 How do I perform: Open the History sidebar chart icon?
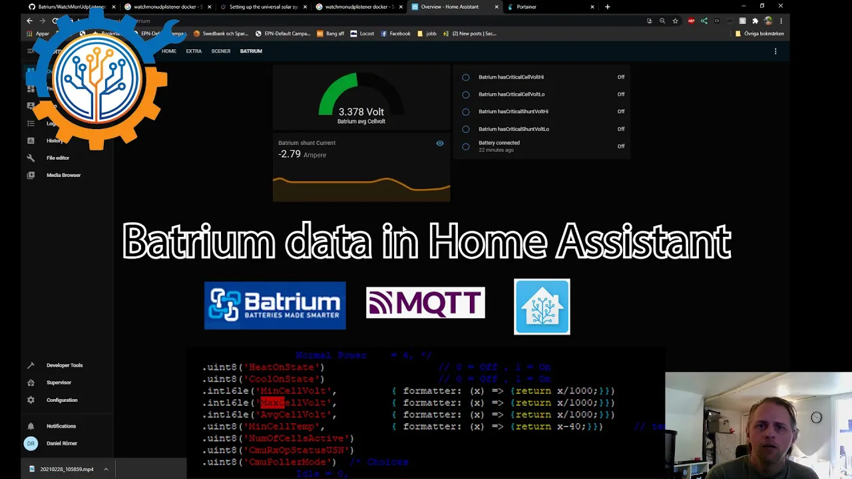tap(31, 140)
